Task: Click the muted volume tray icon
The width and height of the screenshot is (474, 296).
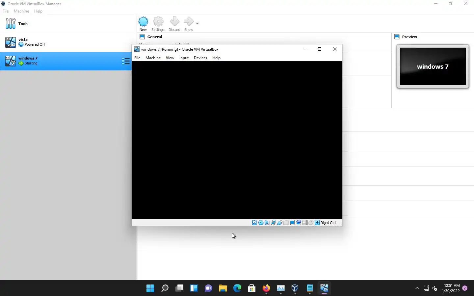Action: point(435,288)
